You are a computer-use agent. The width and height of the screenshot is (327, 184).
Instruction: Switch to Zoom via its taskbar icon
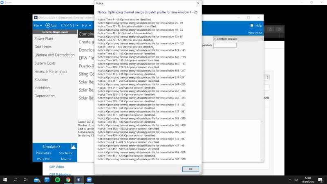tap(89, 180)
